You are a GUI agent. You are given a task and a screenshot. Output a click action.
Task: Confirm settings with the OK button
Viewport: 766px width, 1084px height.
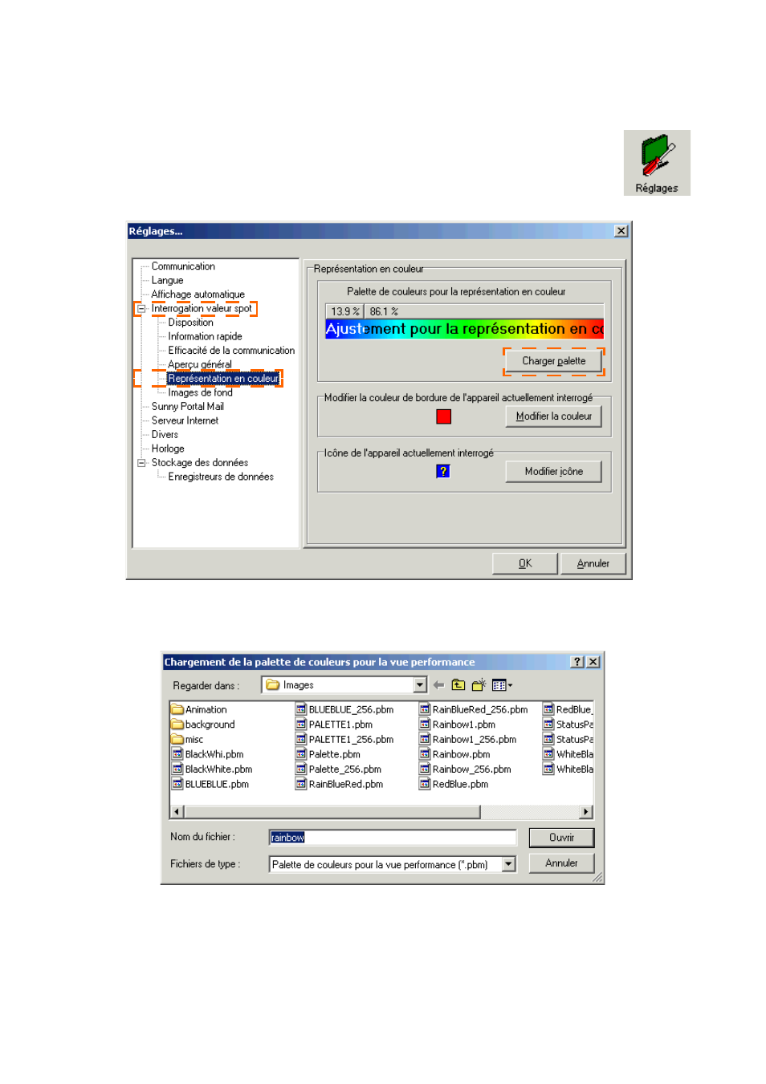pos(525,564)
